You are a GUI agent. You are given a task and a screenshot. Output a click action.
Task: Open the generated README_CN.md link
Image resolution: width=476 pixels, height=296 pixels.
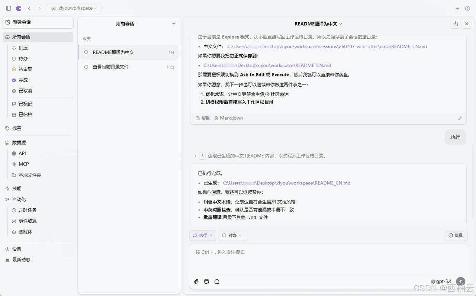287,183
